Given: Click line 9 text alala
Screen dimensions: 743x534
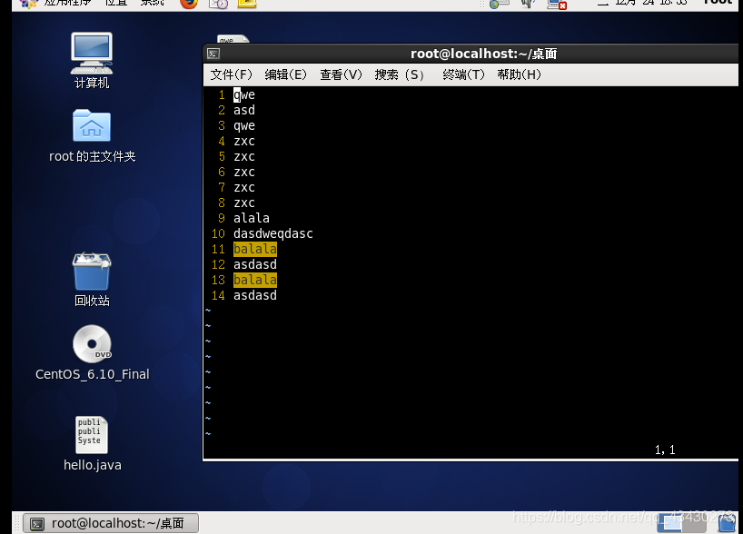Looking at the screenshot, I should [x=251, y=218].
